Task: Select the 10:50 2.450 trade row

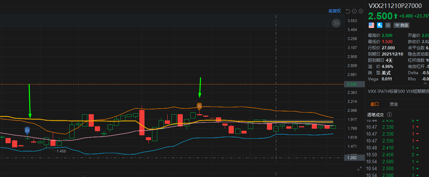Action: (x=397, y=155)
